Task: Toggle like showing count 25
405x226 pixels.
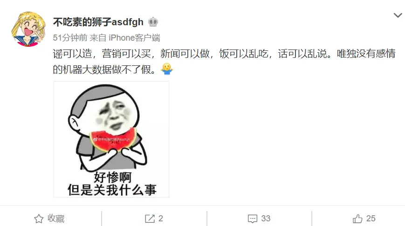Action: 364,219
